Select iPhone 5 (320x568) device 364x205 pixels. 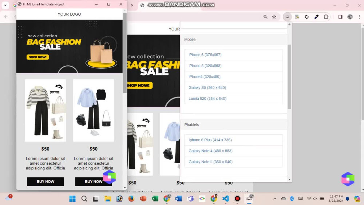pos(234,66)
